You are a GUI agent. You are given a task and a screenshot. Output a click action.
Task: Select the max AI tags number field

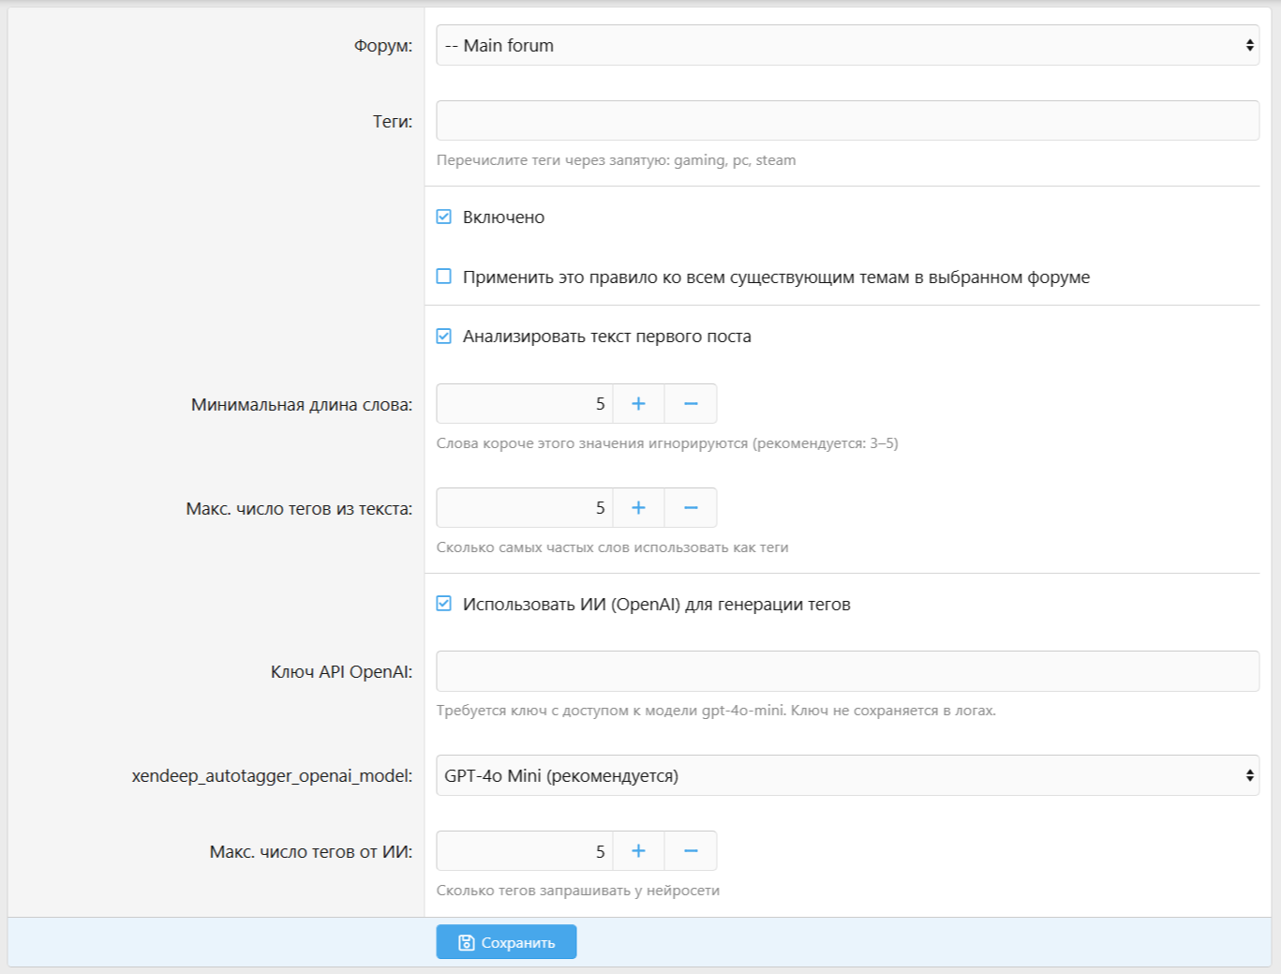click(x=524, y=851)
